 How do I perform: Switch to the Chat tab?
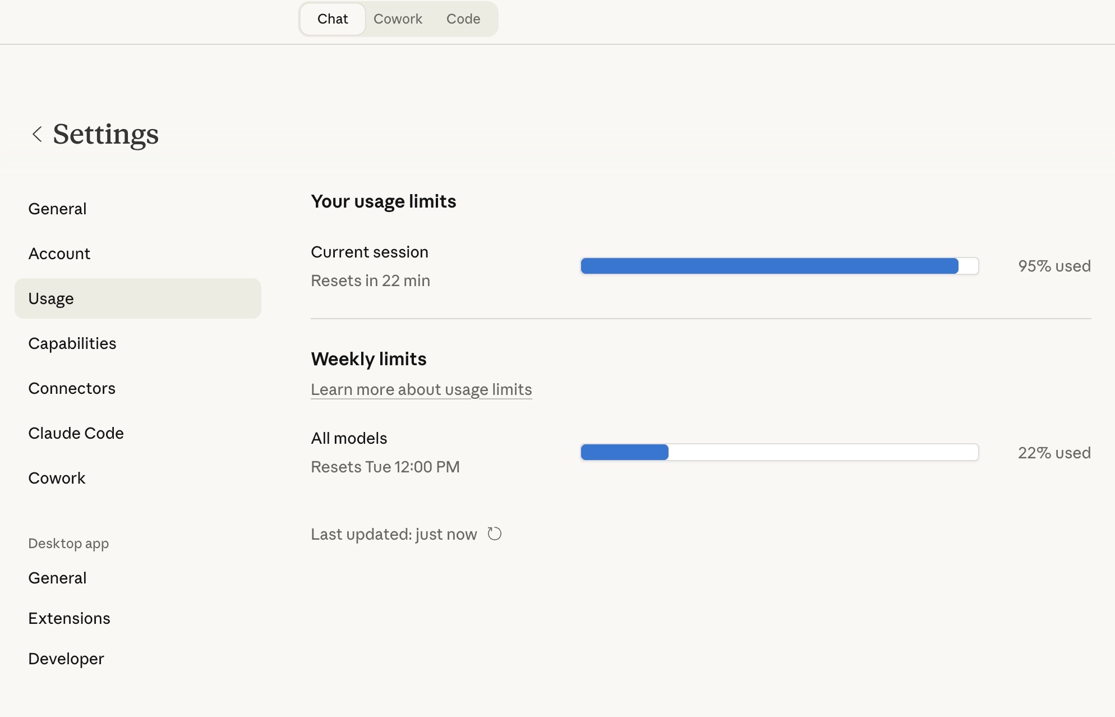click(x=333, y=19)
